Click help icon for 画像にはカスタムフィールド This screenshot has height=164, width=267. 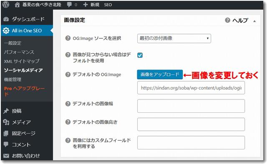[x=68, y=140]
